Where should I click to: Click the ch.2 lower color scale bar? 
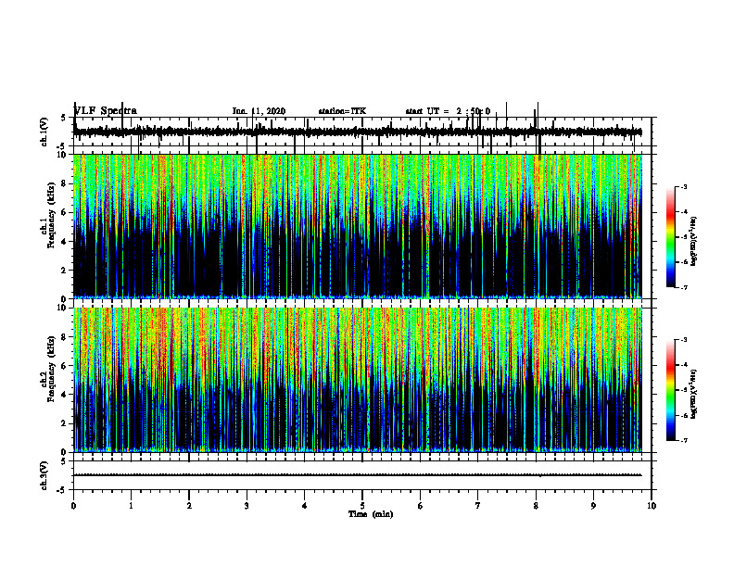pos(671,390)
